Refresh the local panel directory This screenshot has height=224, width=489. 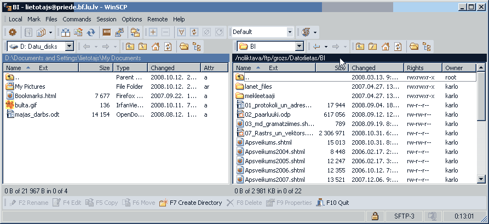pyautogui.click(x=168, y=47)
